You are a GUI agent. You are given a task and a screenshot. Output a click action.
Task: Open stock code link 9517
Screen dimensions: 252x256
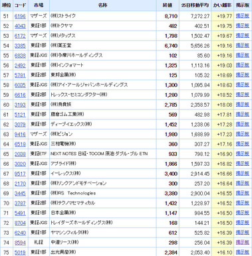point(20,174)
